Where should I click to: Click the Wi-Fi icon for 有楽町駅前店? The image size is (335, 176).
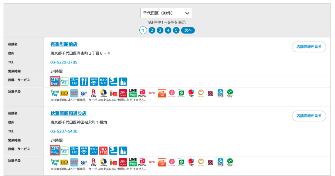coord(94,81)
